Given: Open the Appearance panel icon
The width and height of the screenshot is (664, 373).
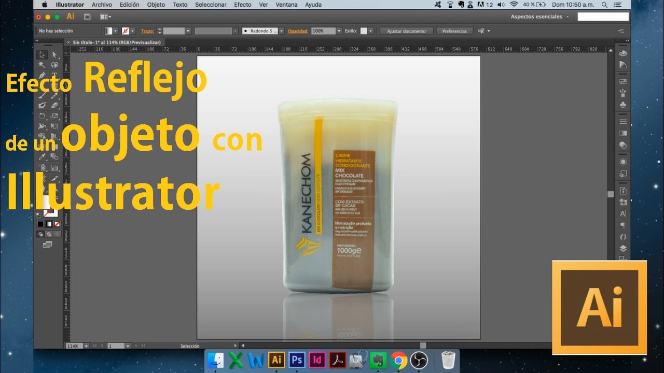Looking at the screenshot, I should [x=623, y=162].
